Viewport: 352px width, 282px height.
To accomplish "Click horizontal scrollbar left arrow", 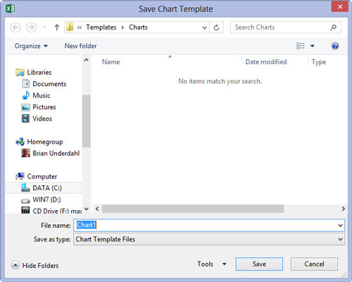I will [x=97, y=209].
